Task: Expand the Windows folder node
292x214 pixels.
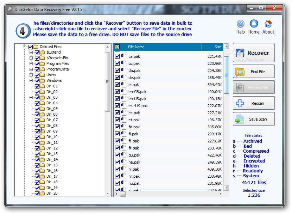Action: coord(31,80)
